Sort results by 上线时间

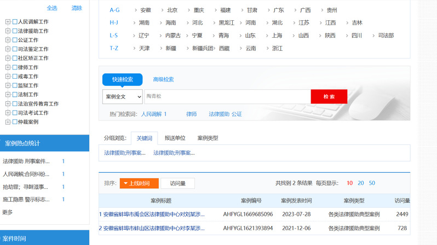pyautogui.click(x=139, y=184)
